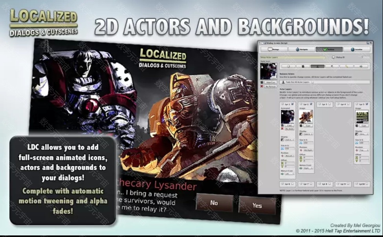Screen dimensions: 383x237
Task: Select the right-arrow action sub-tab
Action: click(x=361, y=67)
